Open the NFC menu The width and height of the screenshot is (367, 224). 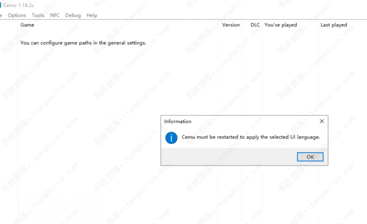tap(55, 15)
